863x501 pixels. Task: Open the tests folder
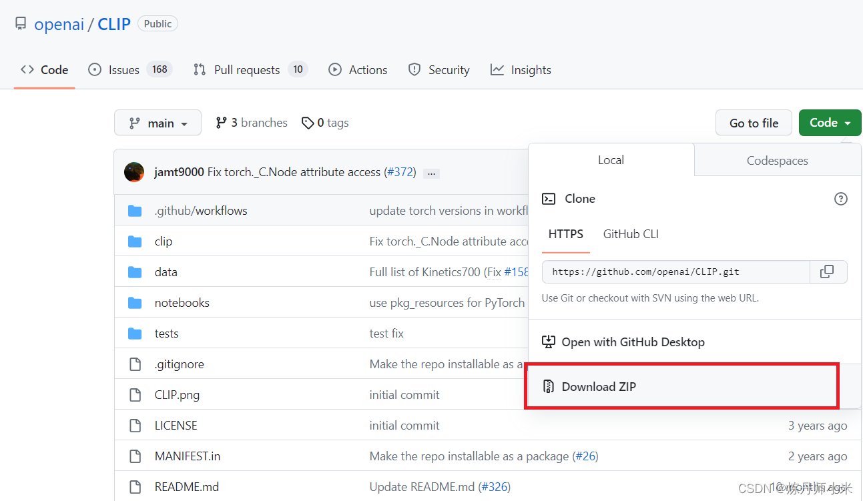pyautogui.click(x=166, y=334)
